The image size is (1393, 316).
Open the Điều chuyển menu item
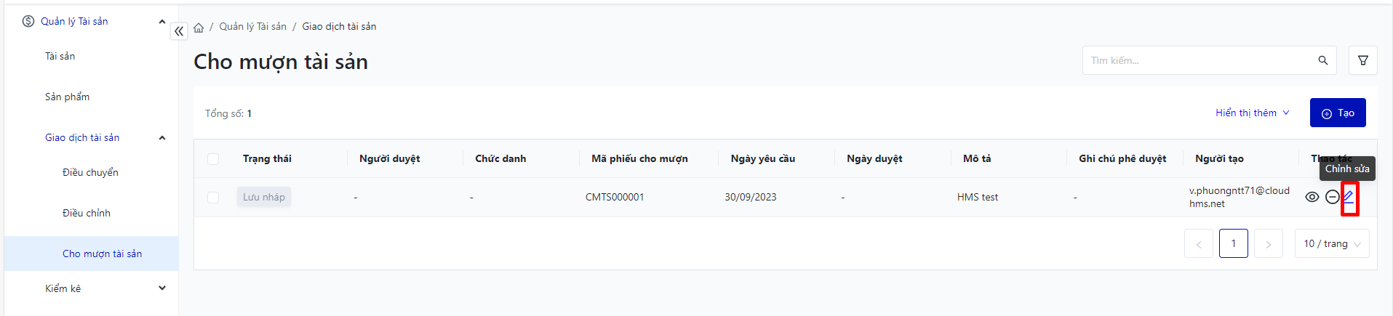pyautogui.click(x=90, y=172)
